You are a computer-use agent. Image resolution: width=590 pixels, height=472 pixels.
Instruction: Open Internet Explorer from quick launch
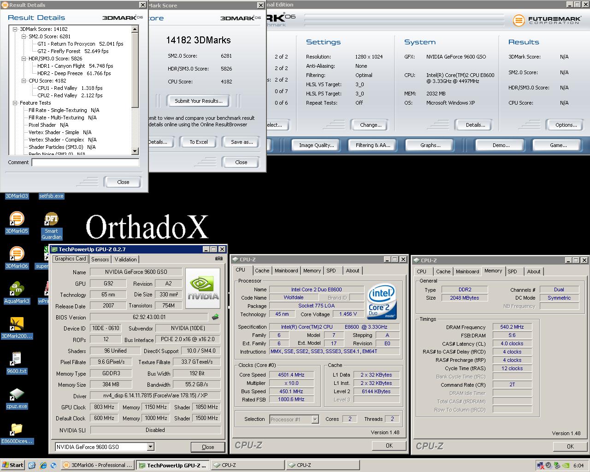point(43,465)
